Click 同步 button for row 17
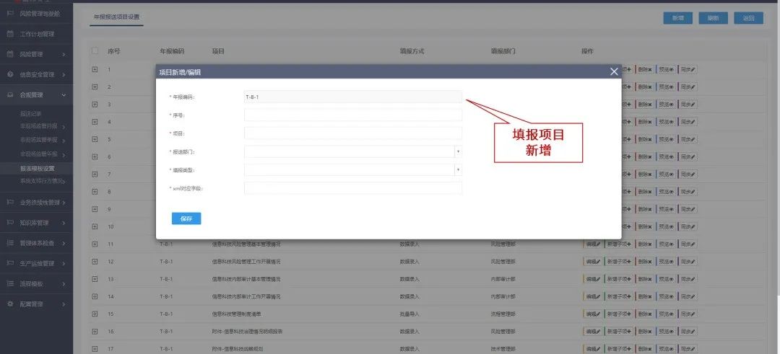The image size is (780, 354). (688, 349)
